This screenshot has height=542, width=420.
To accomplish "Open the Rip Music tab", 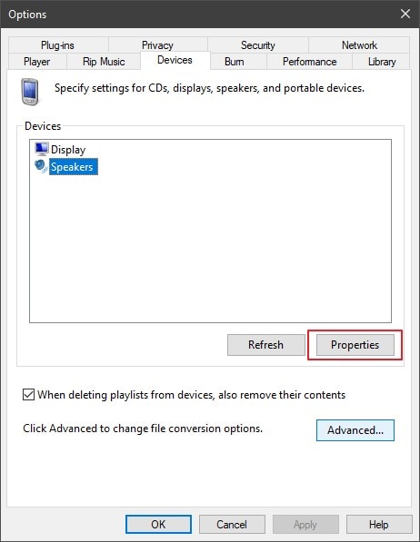I will (x=104, y=62).
